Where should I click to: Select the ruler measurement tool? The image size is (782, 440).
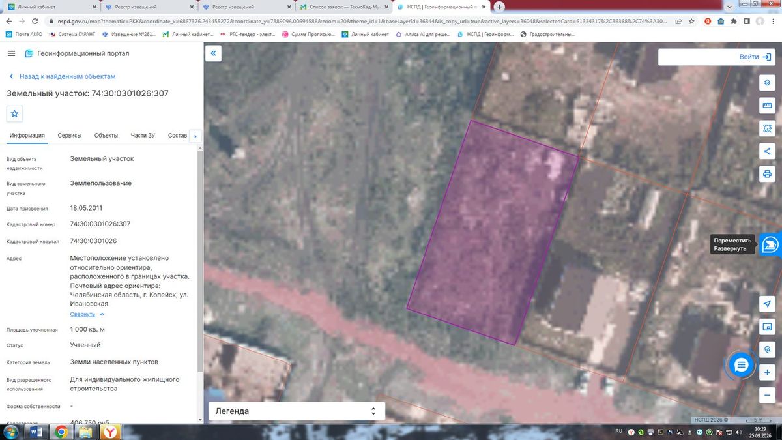pyautogui.click(x=767, y=106)
